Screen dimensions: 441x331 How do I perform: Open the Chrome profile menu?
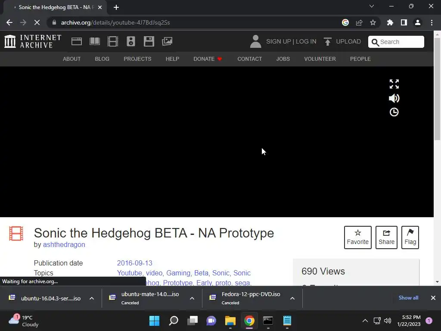(x=418, y=22)
